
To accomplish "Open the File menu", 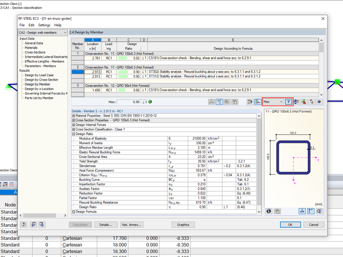I will click(22, 25).
